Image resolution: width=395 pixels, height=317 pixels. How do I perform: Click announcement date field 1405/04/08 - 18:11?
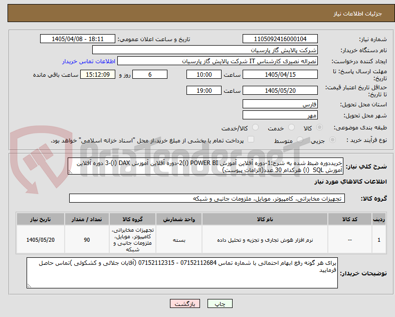point(78,39)
